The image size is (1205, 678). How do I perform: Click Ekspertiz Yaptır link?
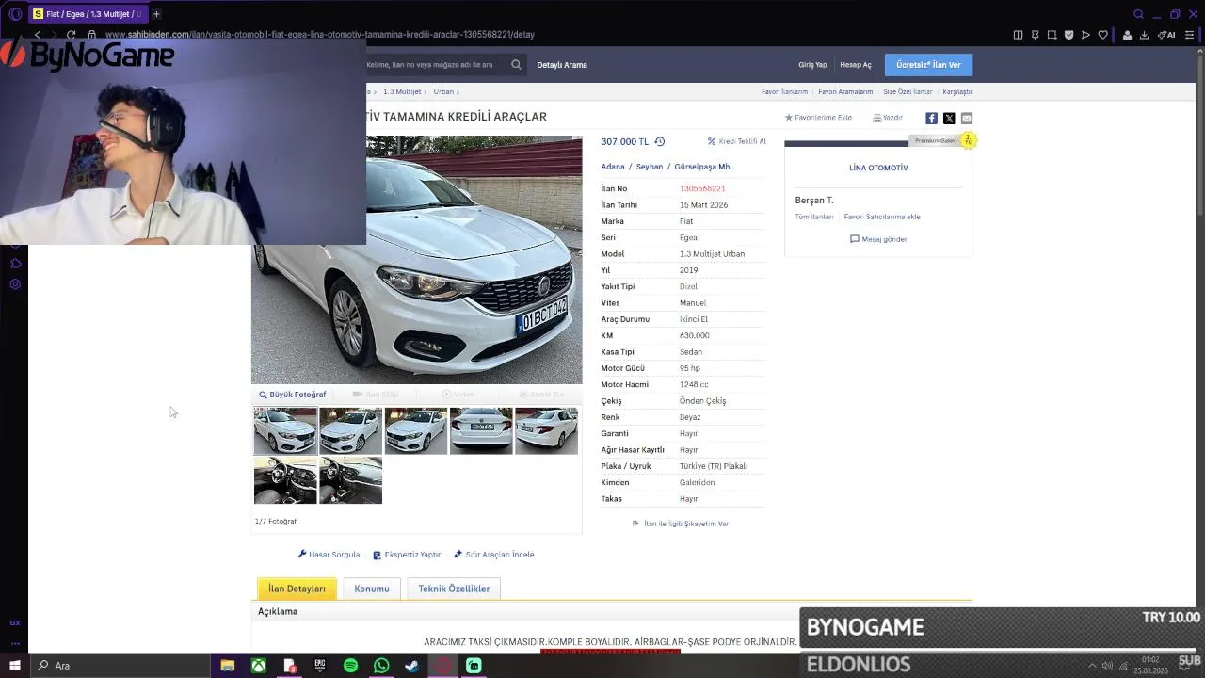407,555
